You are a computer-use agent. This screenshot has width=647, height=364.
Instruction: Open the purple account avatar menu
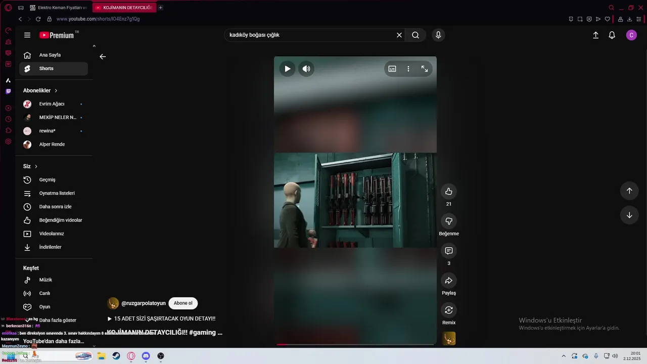point(631,35)
